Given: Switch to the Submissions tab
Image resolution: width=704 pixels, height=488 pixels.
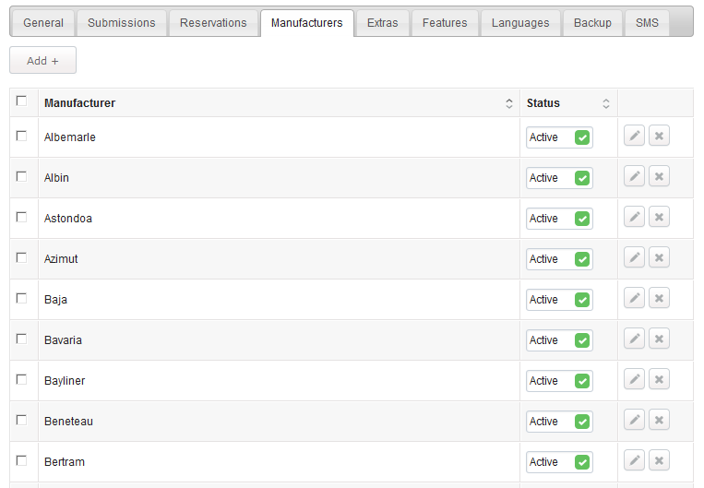Looking at the screenshot, I should tap(122, 23).
